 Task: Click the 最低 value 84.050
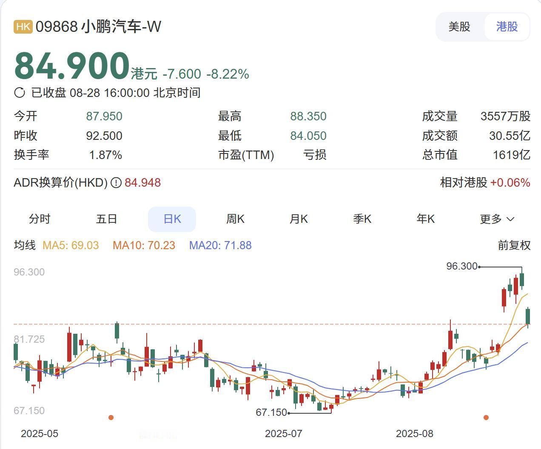[308, 136]
